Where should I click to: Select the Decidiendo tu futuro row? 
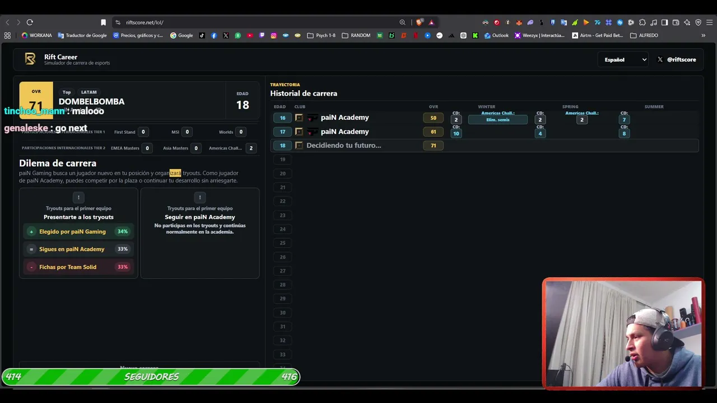(x=485, y=146)
